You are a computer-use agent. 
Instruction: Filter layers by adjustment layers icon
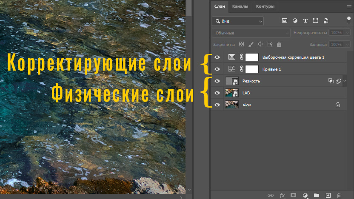coord(295,21)
